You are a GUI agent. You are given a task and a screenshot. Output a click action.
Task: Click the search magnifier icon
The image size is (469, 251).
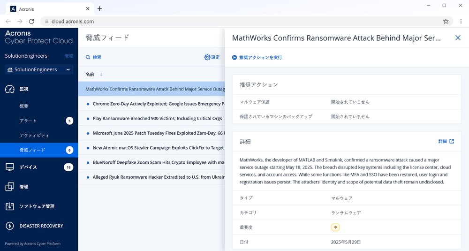click(x=88, y=57)
